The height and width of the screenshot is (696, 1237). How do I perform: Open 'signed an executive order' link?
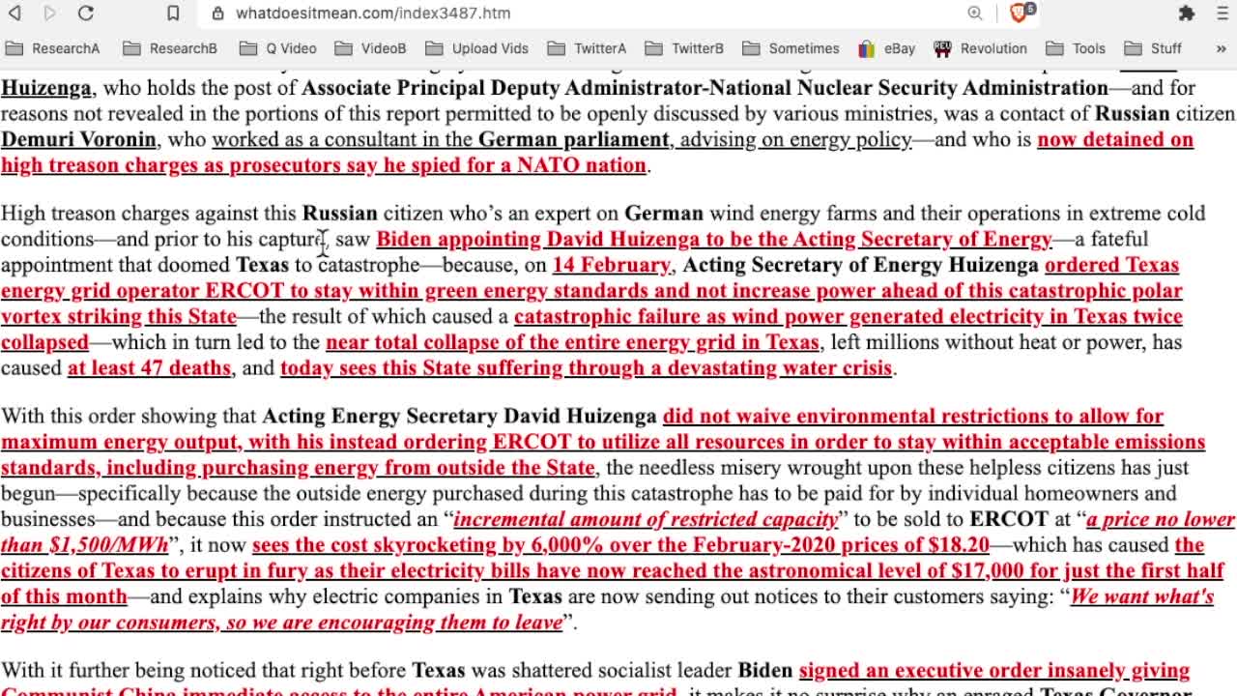[x=994, y=671]
